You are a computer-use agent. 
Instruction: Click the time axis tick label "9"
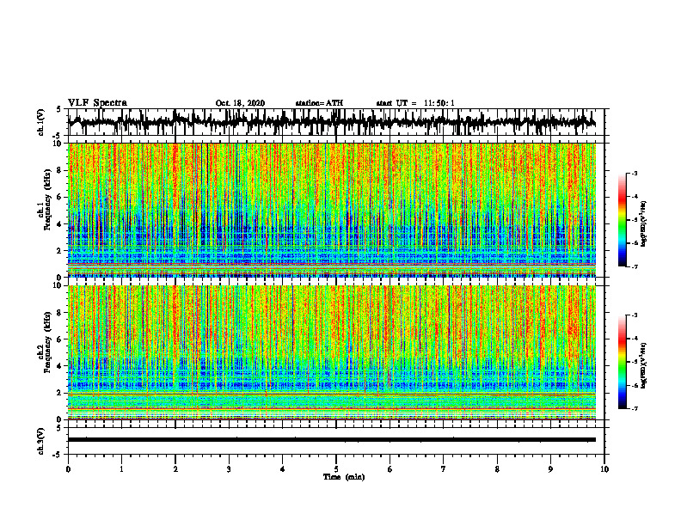tap(550, 469)
